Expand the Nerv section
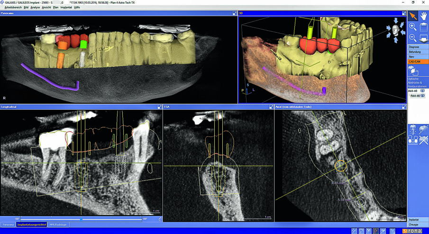429x234 pixels. coord(418,56)
